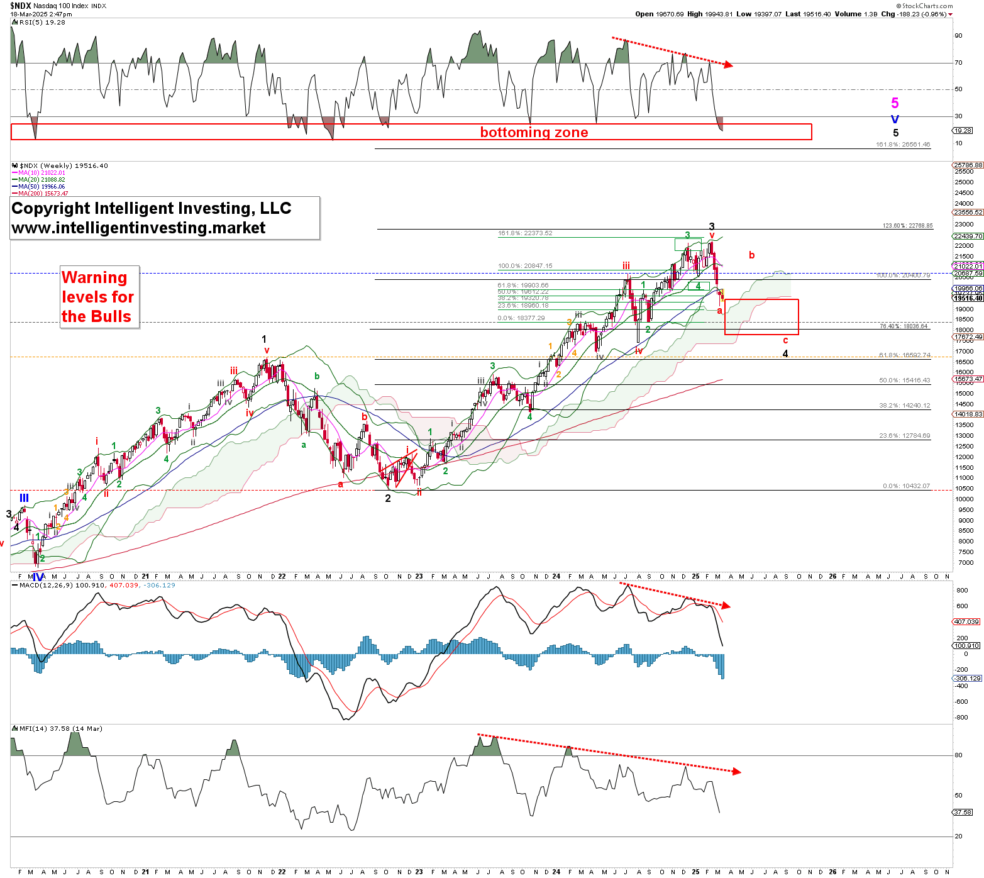984x878 pixels.
Task: Click the "50.0%: 15416.43" Fibonacci label
Action: (x=904, y=381)
